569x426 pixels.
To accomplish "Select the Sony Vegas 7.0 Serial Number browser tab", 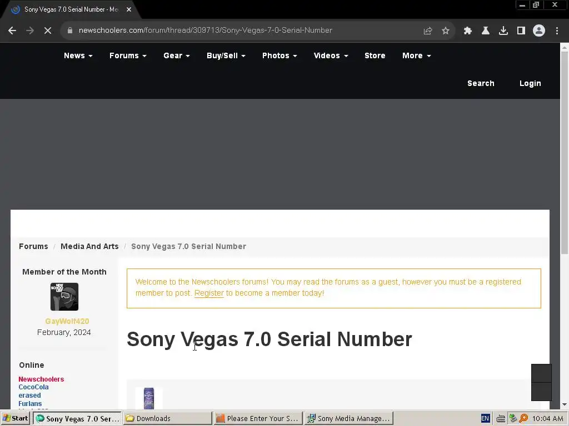I will [x=71, y=9].
